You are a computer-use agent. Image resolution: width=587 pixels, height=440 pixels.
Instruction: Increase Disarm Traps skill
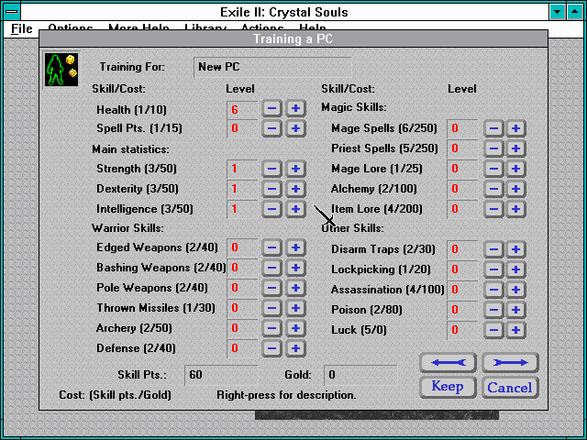click(x=515, y=249)
